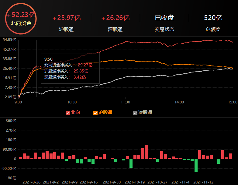Select the 2021-10-19 date label

(134, 182)
